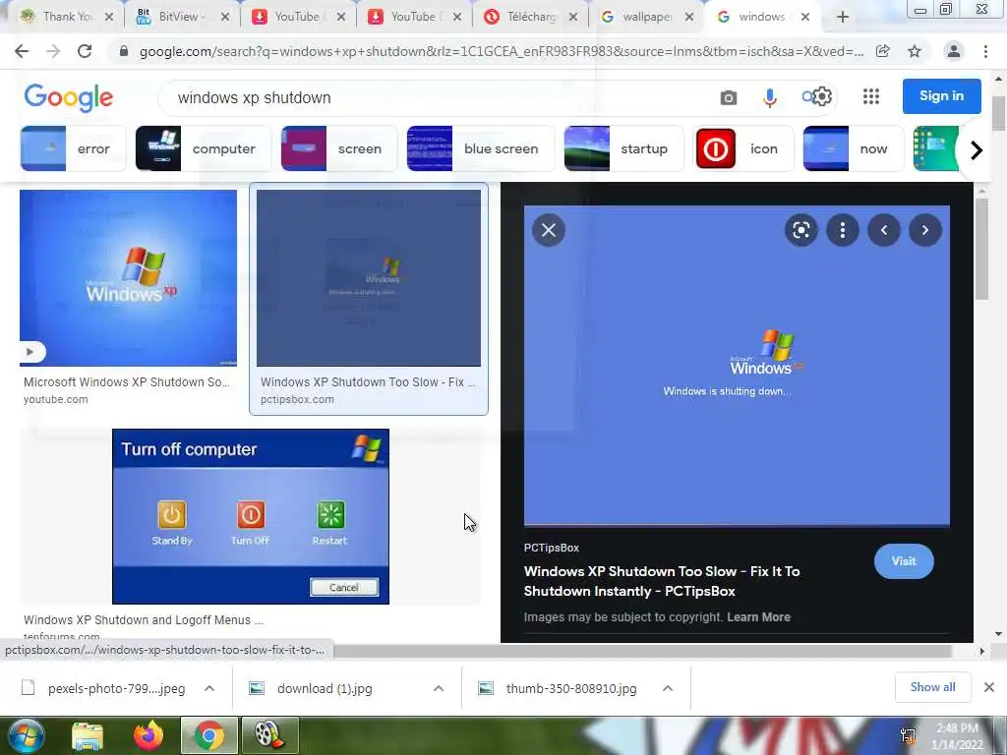Open Chrome's three-dot menu

coord(985,51)
